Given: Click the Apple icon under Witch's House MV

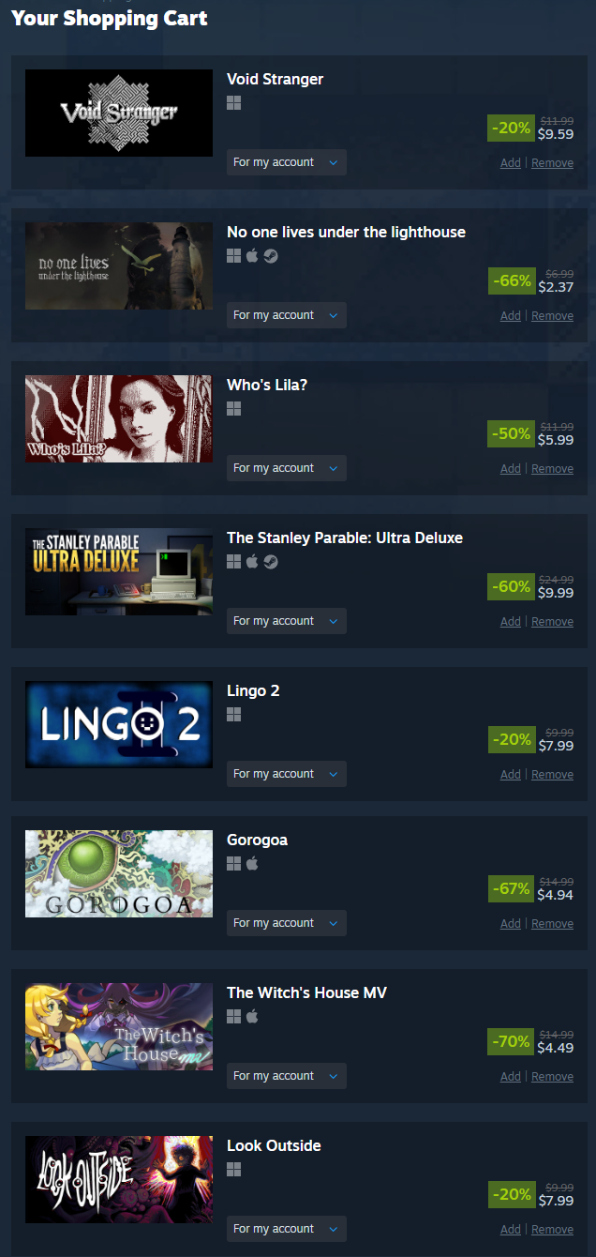Looking at the screenshot, I should 252,1017.
